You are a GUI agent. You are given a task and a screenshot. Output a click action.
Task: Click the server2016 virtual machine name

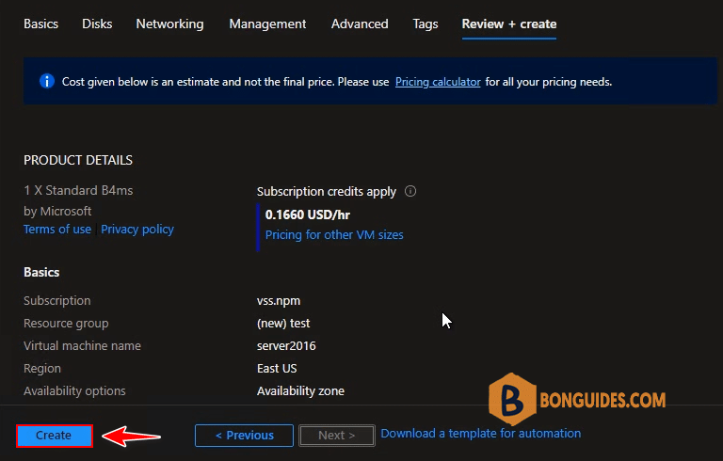[x=286, y=346]
